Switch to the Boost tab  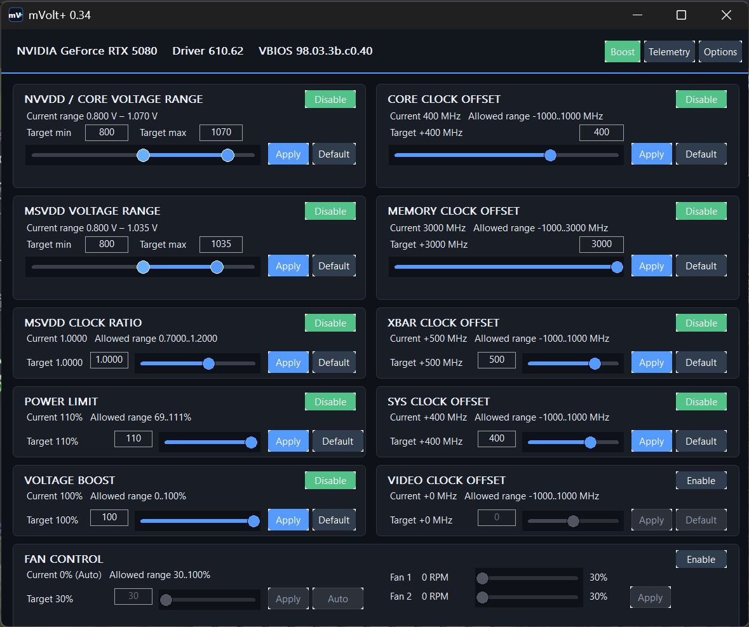[622, 51]
